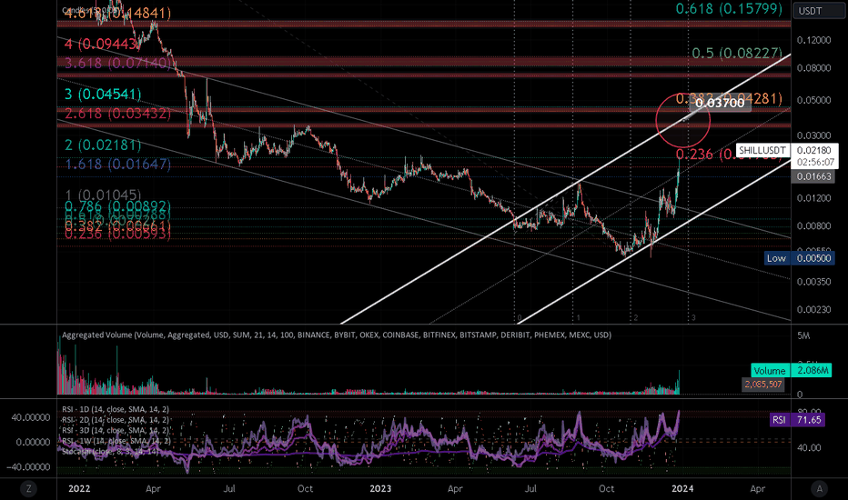Click the 0.00350 price scale value

click(x=813, y=282)
